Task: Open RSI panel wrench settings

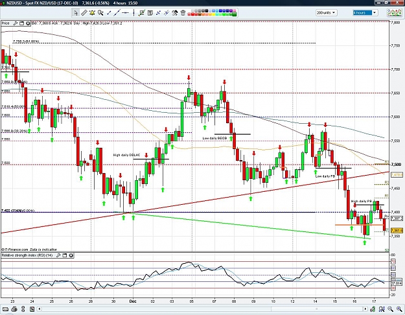Action: [58, 255]
